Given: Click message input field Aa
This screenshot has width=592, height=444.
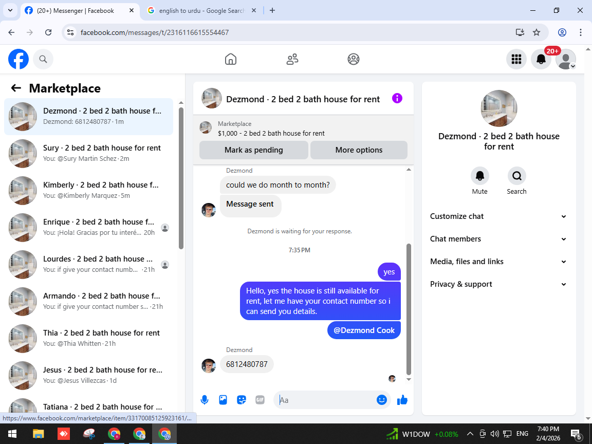Looking at the screenshot, I should pyautogui.click(x=327, y=400).
